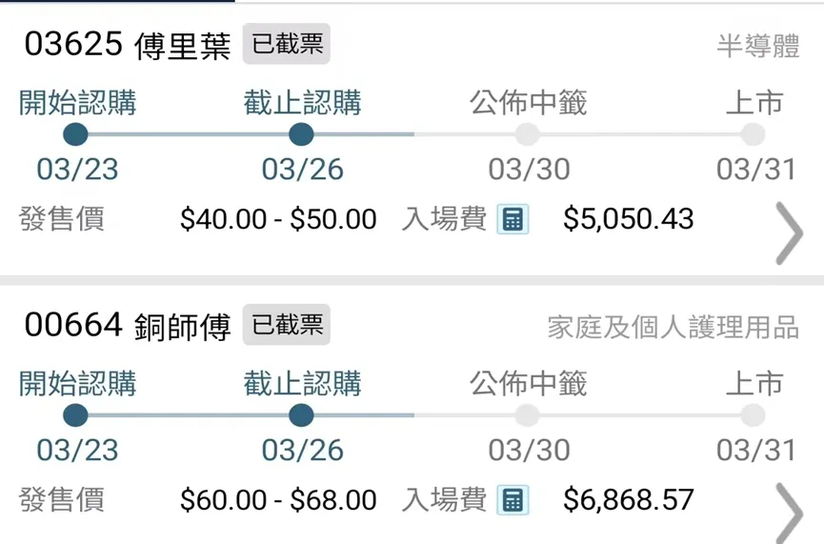The width and height of the screenshot is (824, 544).
Task: Click 上市 timeline dot for 銅師傅
Action: click(753, 415)
